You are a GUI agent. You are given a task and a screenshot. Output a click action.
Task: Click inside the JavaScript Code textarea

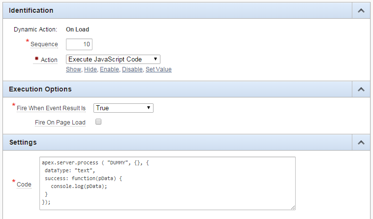coord(167,183)
